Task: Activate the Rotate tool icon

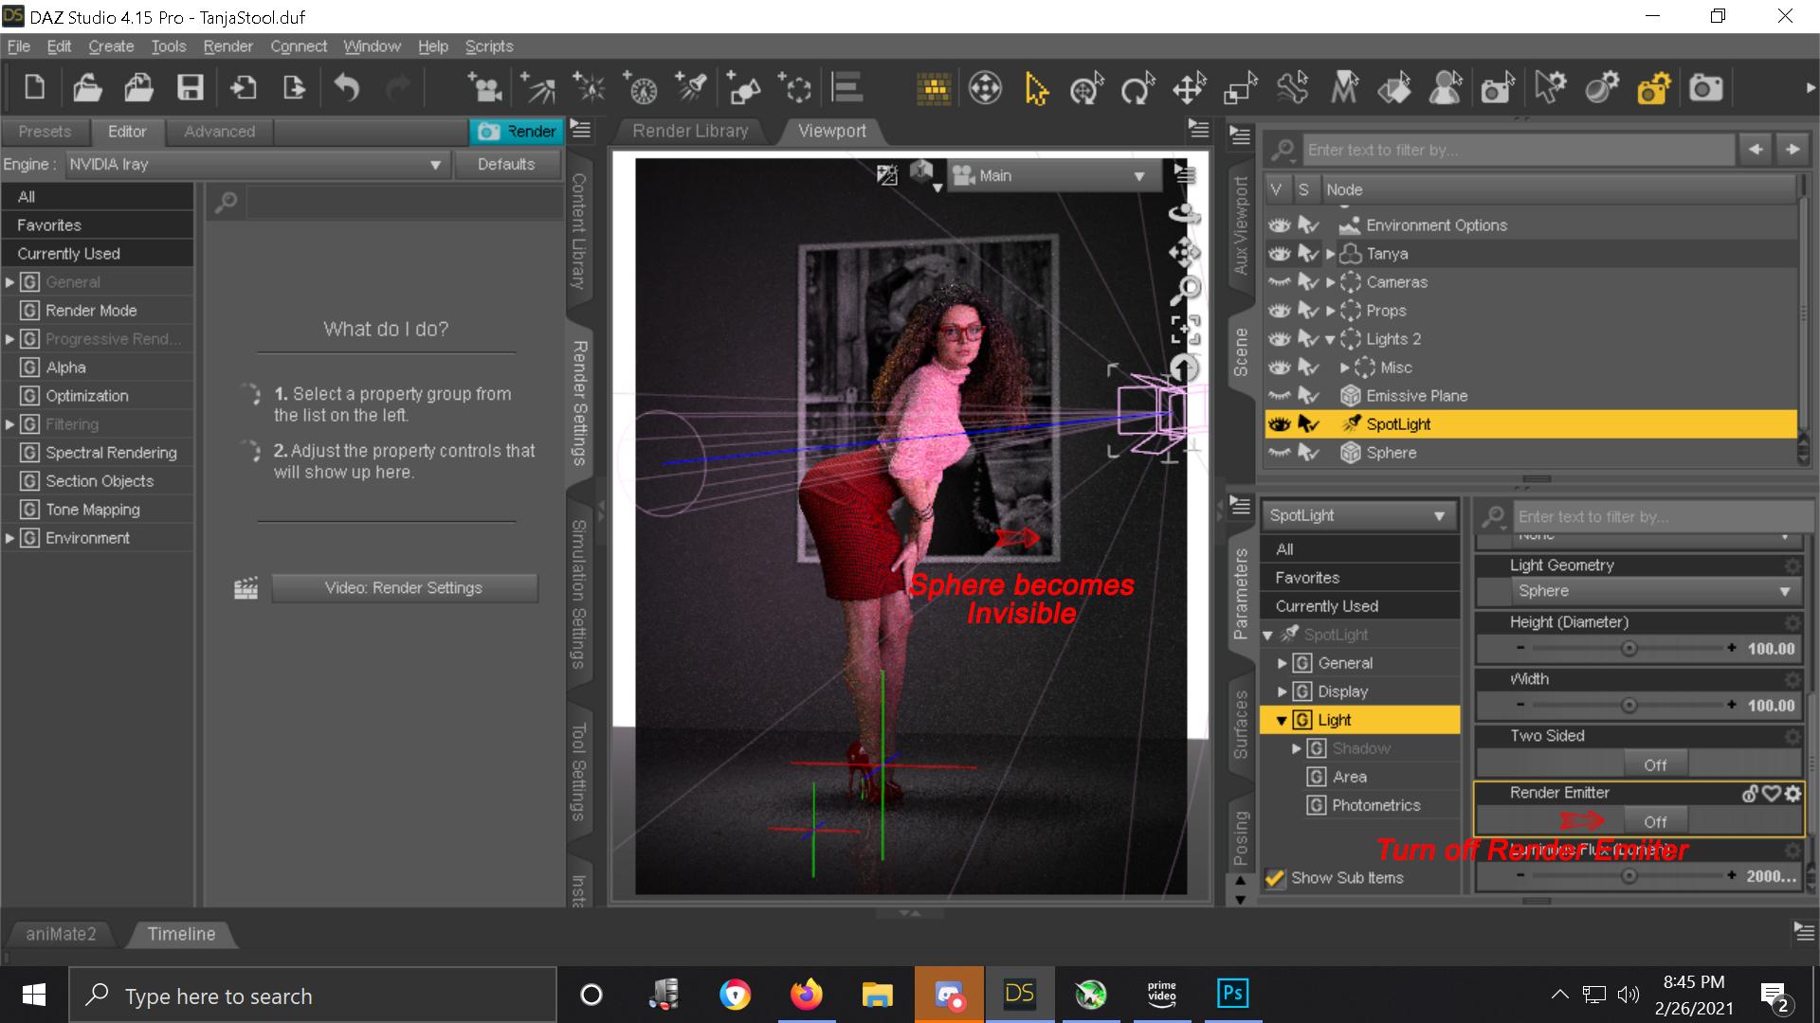Action: [x=1137, y=89]
